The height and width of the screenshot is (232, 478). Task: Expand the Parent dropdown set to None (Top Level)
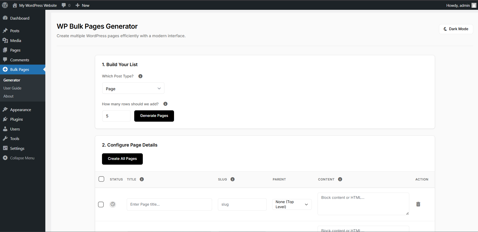click(x=292, y=204)
